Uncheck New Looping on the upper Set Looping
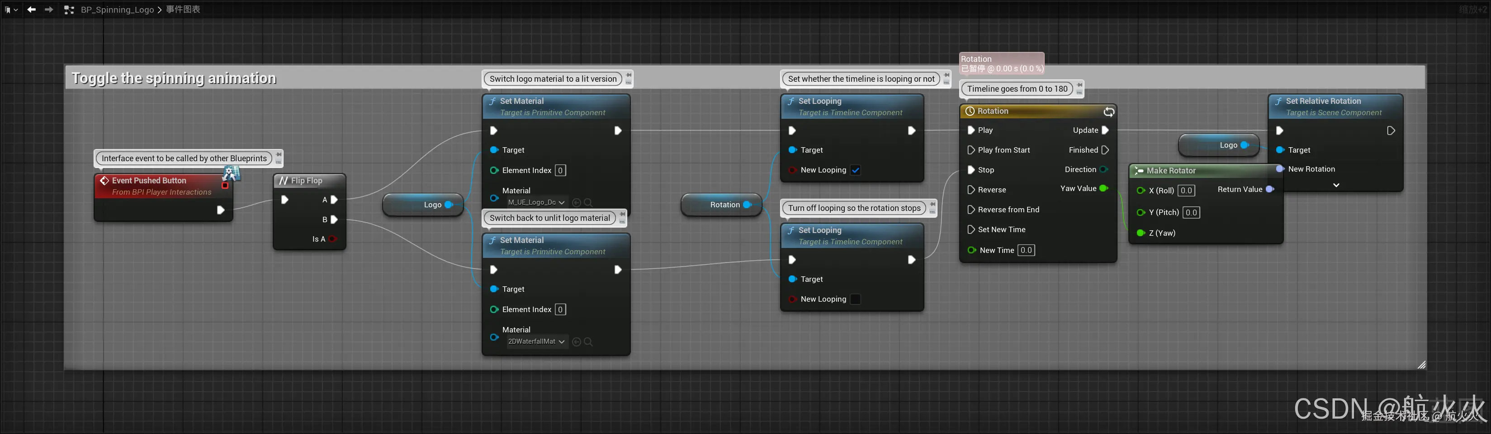 (x=856, y=170)
